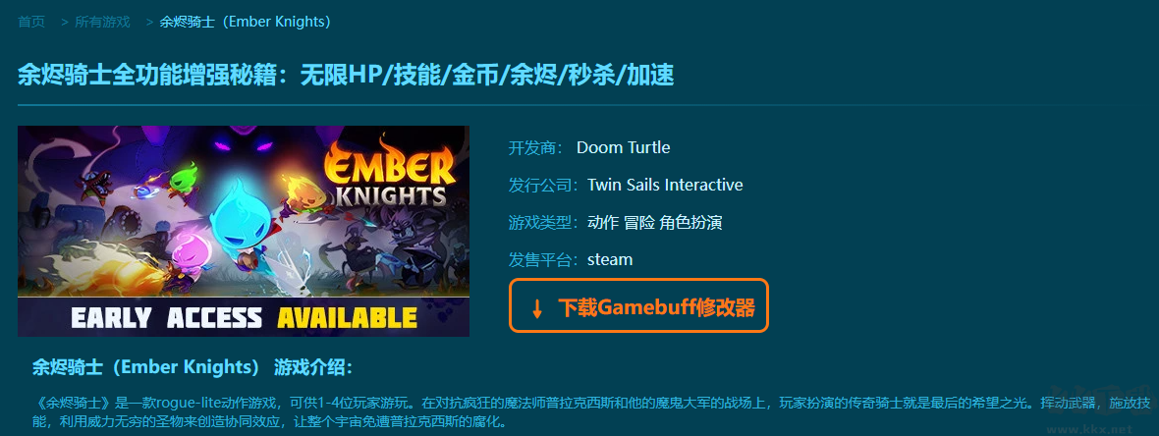Image resolution: width=1159 pixels, height=436 pixels.
Task: Open the Ember Knights cover image
Action: (x=244, y=231)
